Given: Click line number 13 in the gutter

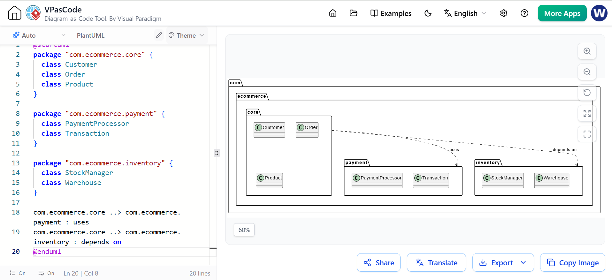Looking at the screenshot, I should [16, 163].
